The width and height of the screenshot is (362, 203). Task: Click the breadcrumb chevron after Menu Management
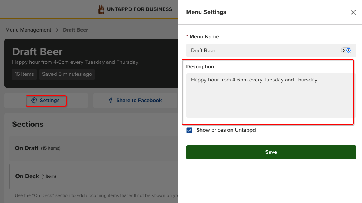tap(57, 30)
